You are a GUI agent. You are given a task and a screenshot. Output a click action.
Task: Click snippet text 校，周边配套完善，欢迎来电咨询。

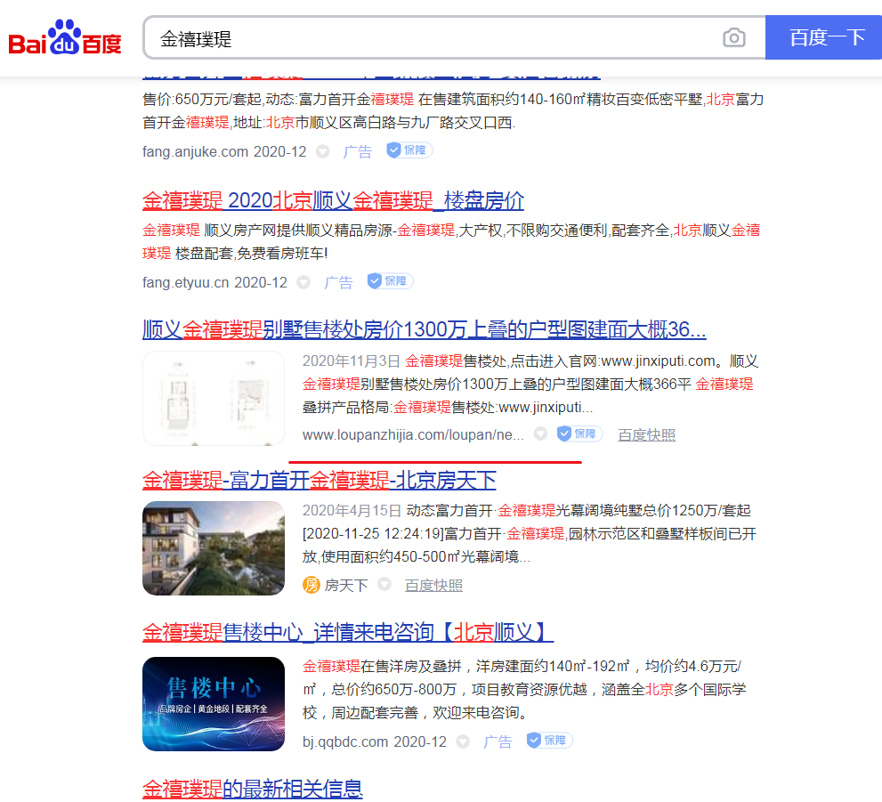(x=417, y=713)
